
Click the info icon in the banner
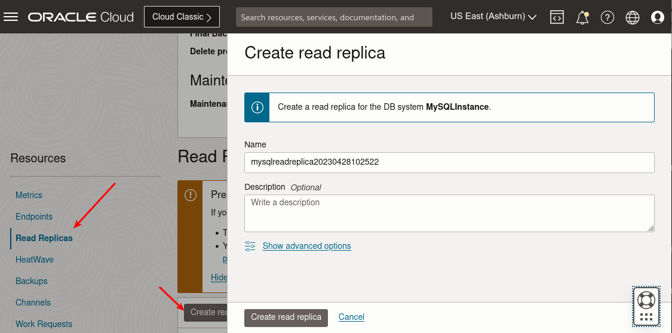pyautogui.click(x=257, y=107)
